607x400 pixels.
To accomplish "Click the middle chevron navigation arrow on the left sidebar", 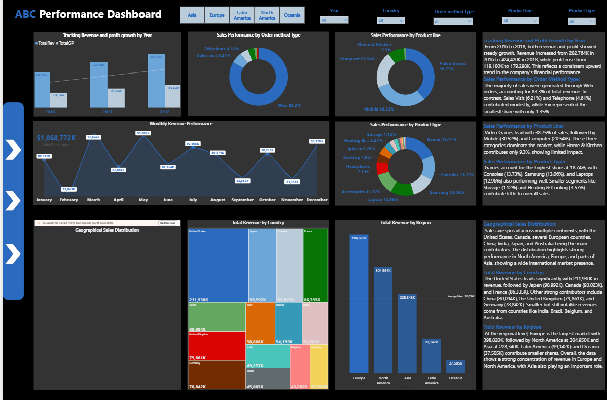I will coord(13,200).
